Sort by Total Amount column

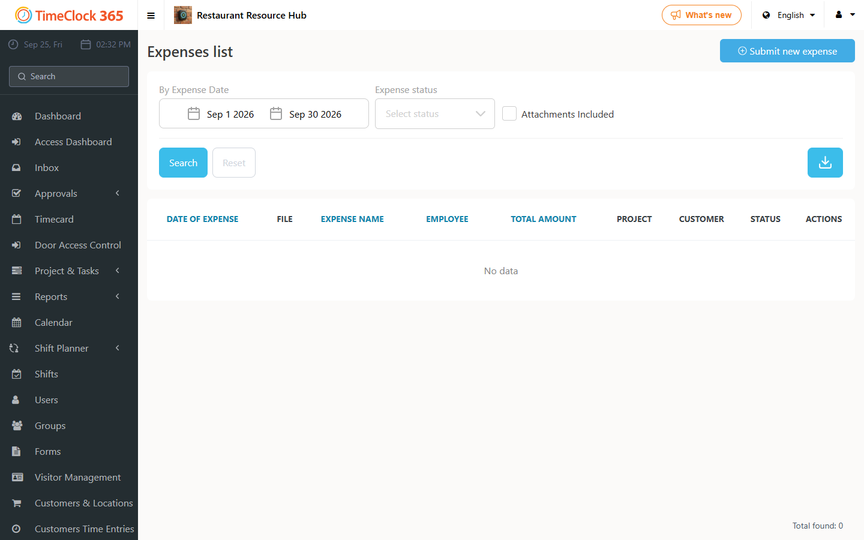tap(543, 219)
